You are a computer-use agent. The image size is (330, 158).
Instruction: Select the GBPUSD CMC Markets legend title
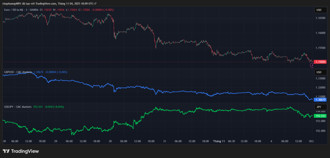point(17,72)
